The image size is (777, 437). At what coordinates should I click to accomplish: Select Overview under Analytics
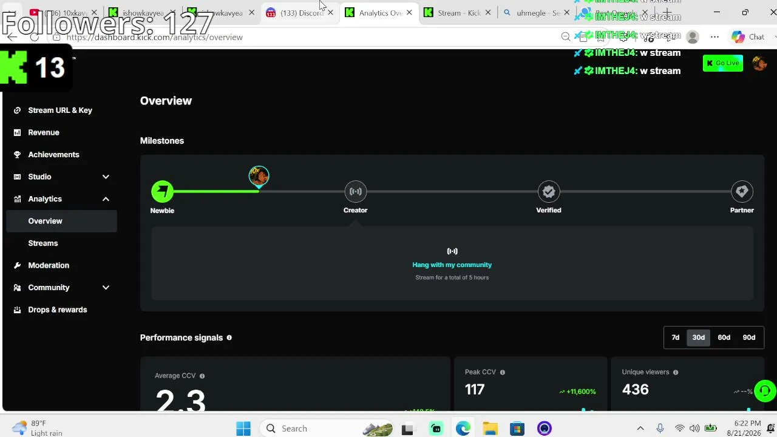coord(61,221)
